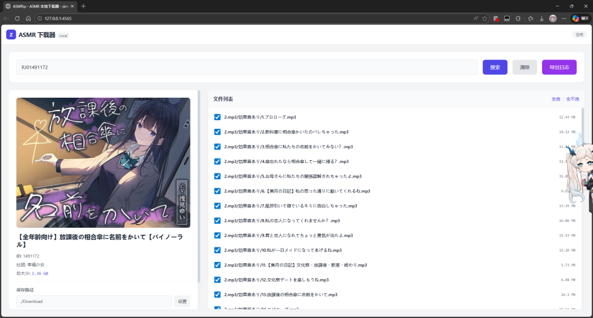Click the 26.1 MB file size
The image size is (593, 318).
[568, 295]
